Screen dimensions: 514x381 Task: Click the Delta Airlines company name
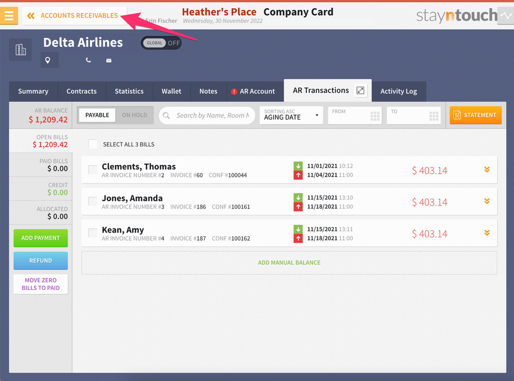coord(83,42)
